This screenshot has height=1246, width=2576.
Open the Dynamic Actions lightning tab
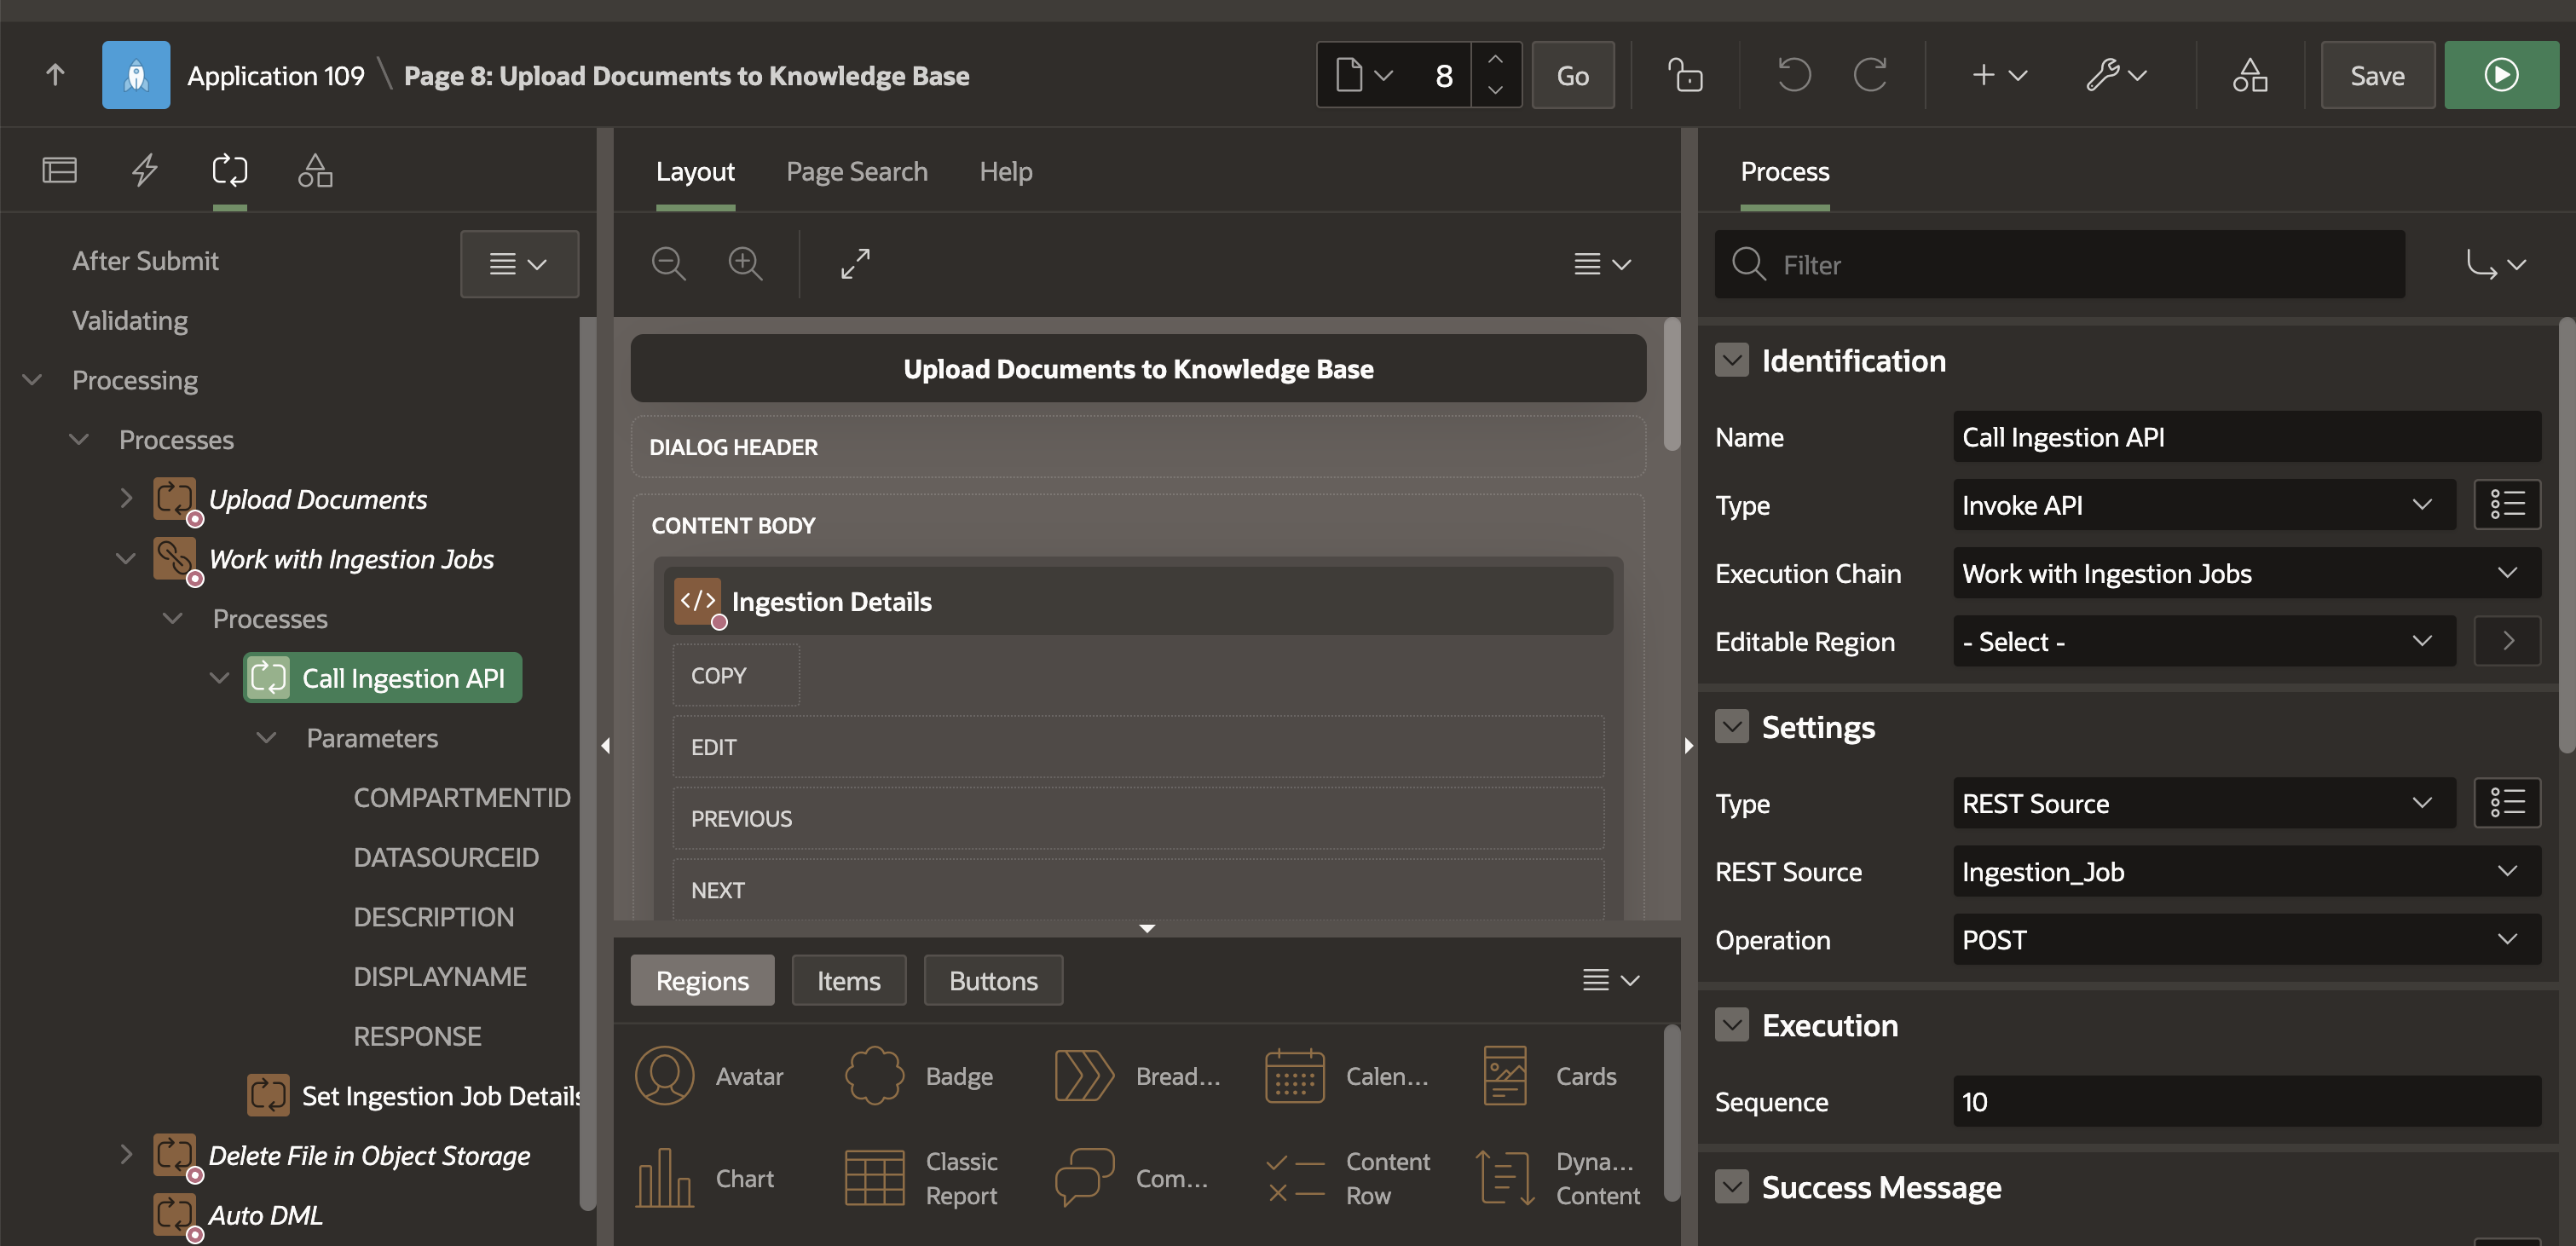(145, 170)
